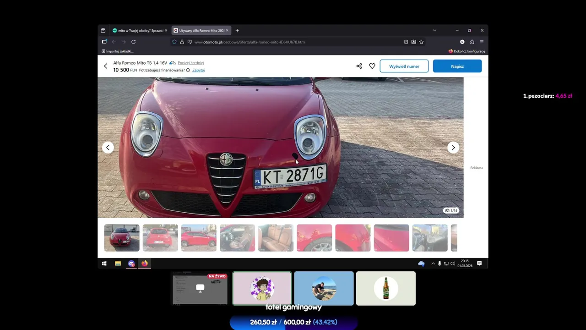Select the fourth thumbnail showing front seats
This screenshot has width=586, height=330.
pyautogui.click(x=237, y=238)
